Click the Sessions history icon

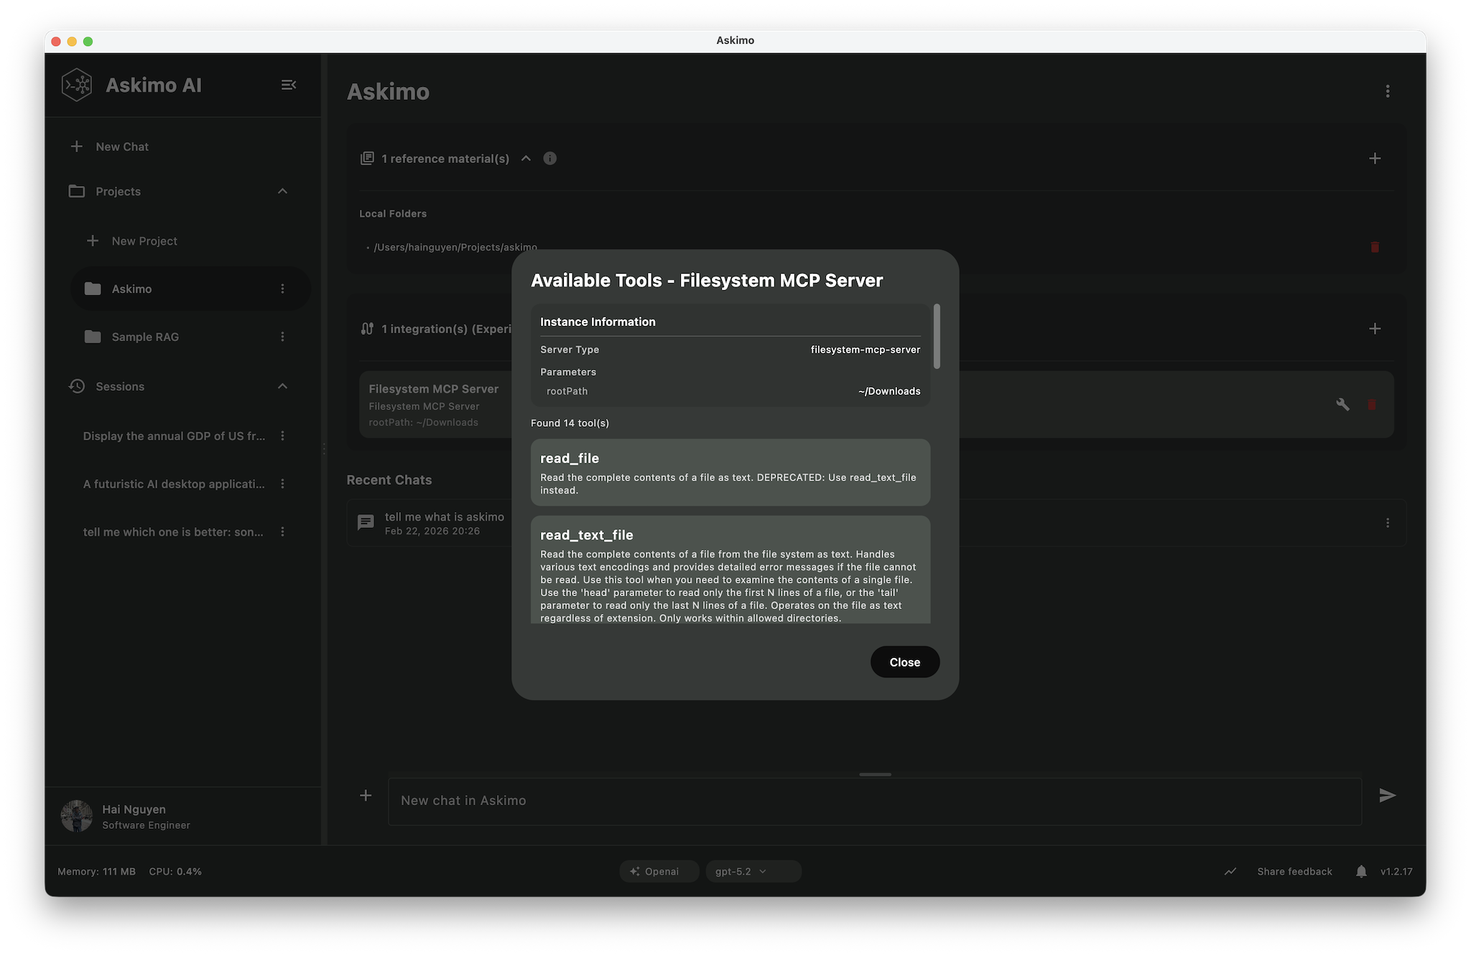pos(77,386)
